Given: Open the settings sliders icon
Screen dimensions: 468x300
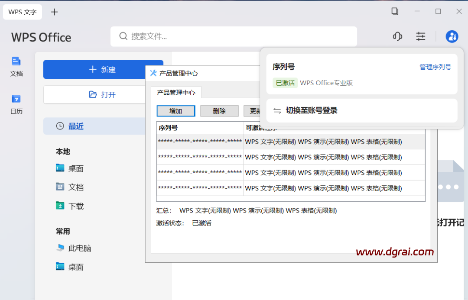Looking at the screenshot, I should tap(420, 36).
